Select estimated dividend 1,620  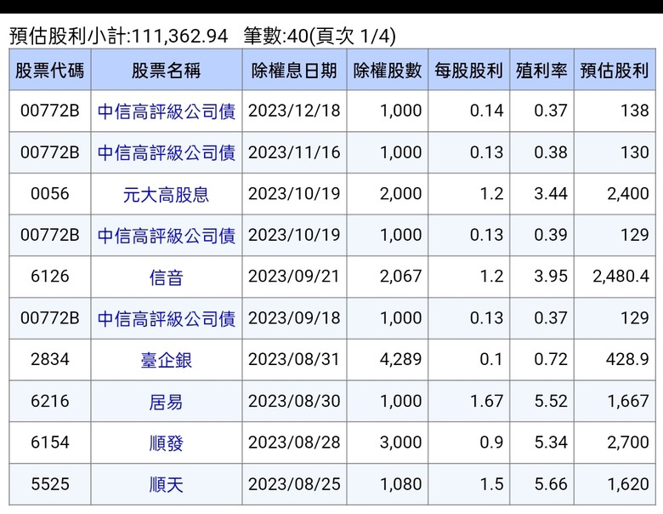628,484
